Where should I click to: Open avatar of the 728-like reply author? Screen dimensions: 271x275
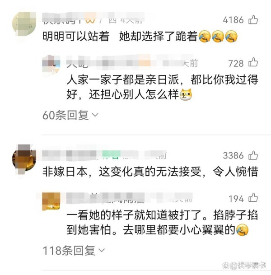click(x=51, y=64)
